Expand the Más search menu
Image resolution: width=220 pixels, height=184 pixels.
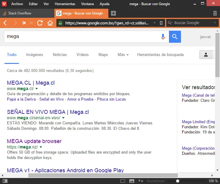coord(123,55)
